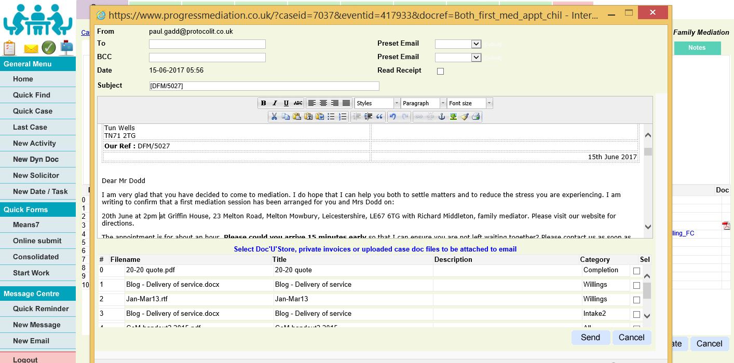
Task: Open PDF icon in Doc column
Action: click(726, 226)
